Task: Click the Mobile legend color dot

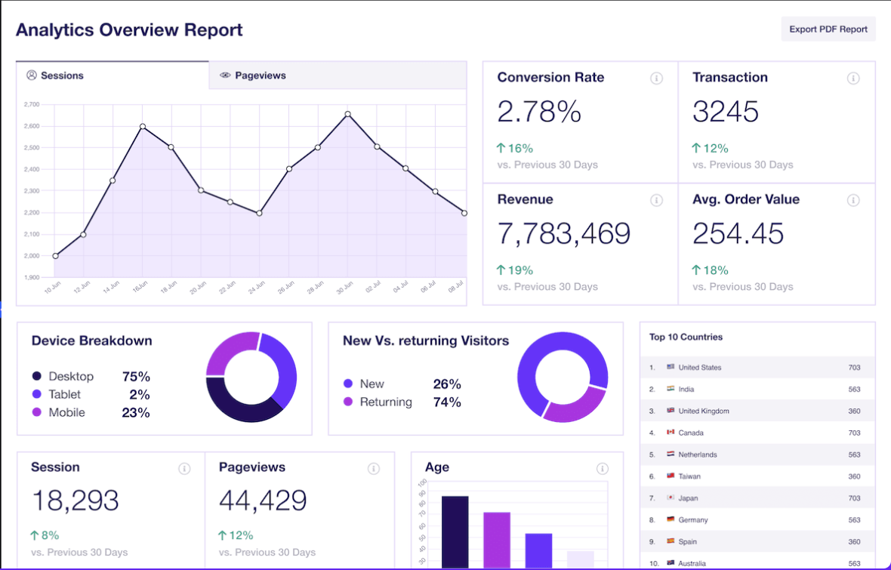Action: (37, 412)
